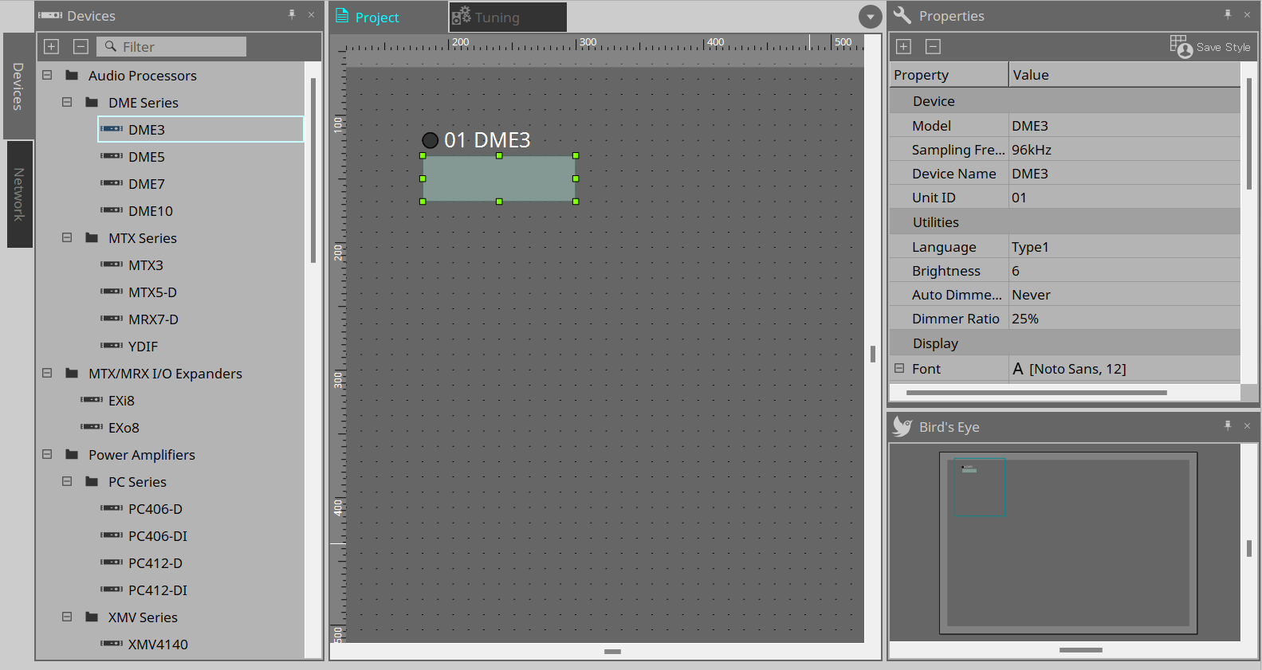Select the YDIF item
The width and height of the screenshot is (1262, 670).
point(143,347)
